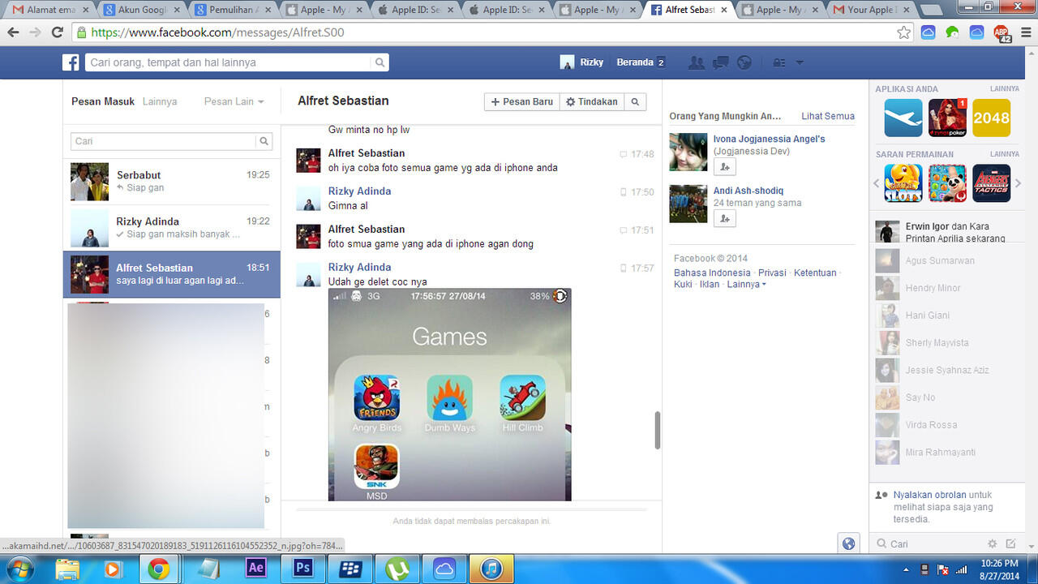Go back in browser history
1038x584 pixels.
pyautogui.click(x=13, y=32)
